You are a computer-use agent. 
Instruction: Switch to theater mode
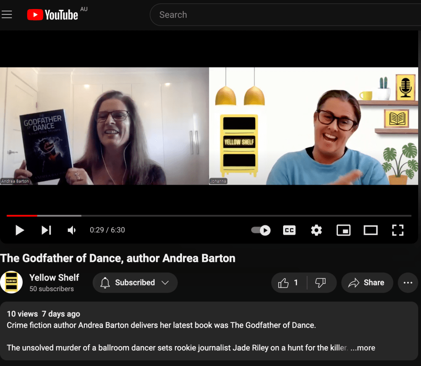tap(370, 230)
